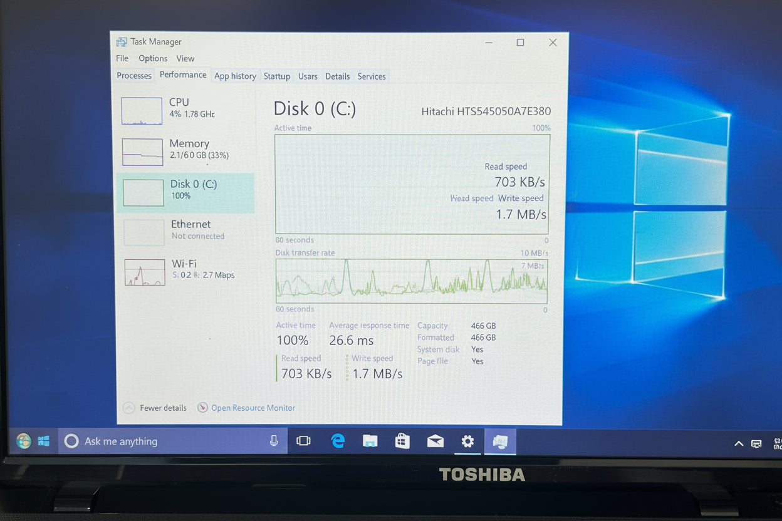Click the round orb icon beside Start
This screenshot has width=782, height=521.
[x=24, y=441]
